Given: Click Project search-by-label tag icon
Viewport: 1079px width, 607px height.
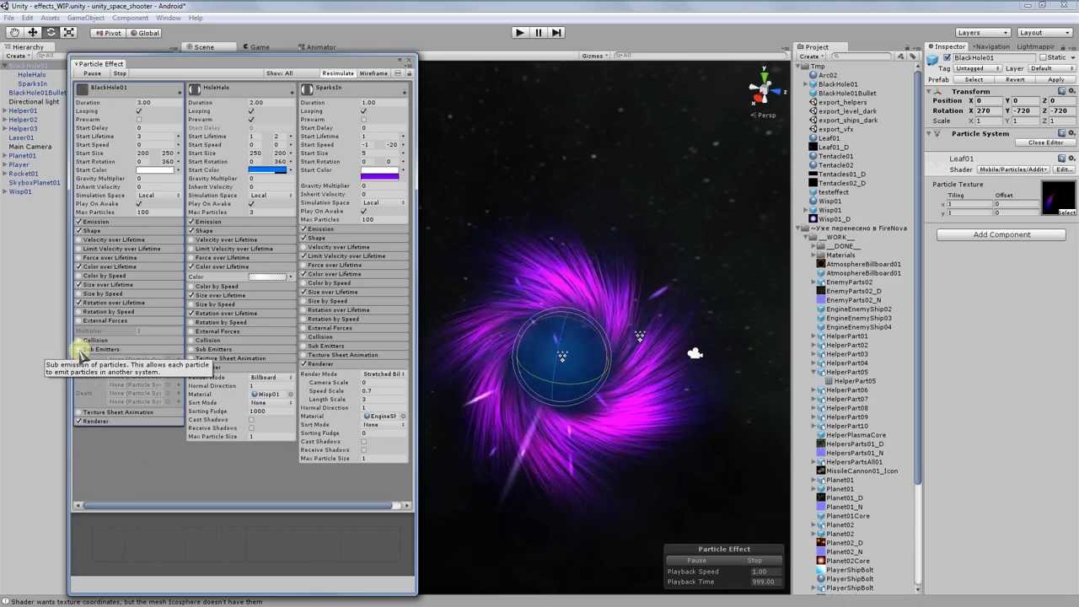Looking at the screenshot, I should (911, 56).
